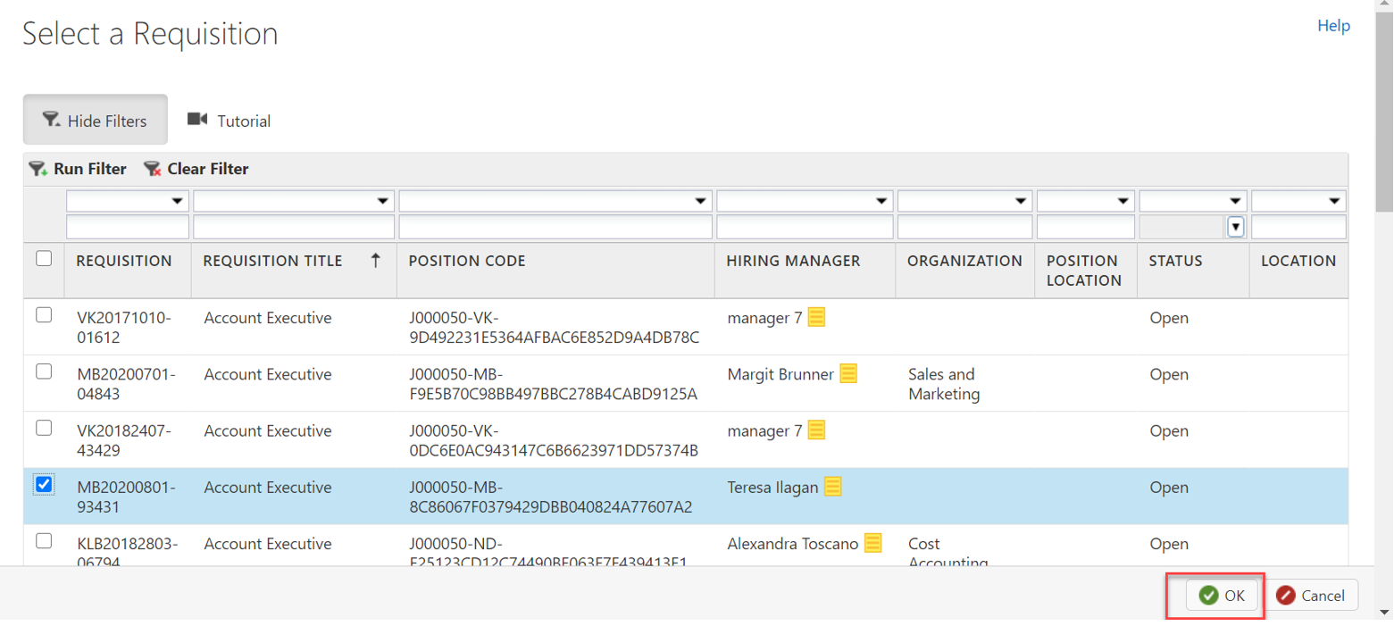Screen dimensions: 1394x626
Task: Click the small status filter picker arrow
Action: 1236,227
